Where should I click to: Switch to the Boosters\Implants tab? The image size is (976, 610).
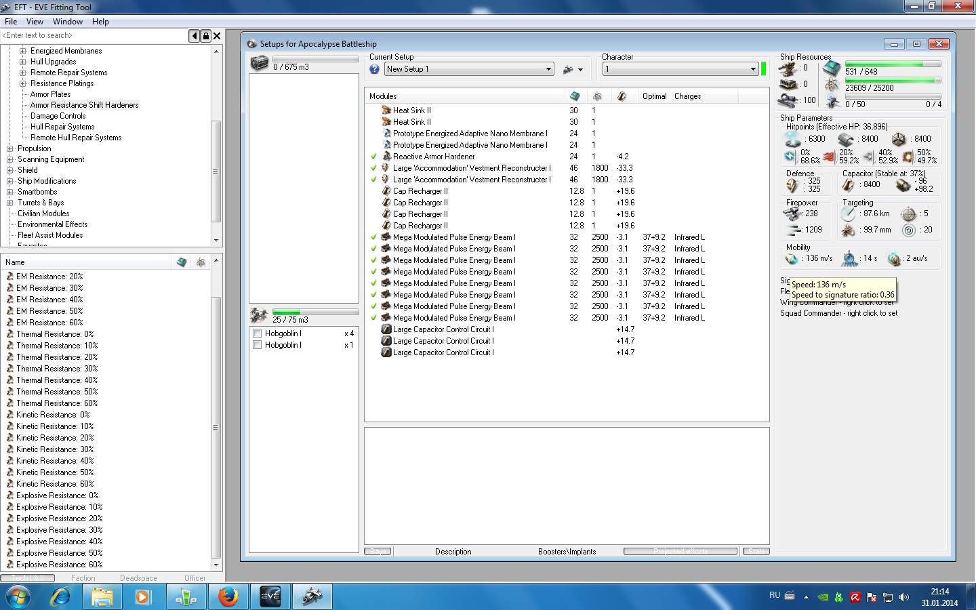pos(567,552)
